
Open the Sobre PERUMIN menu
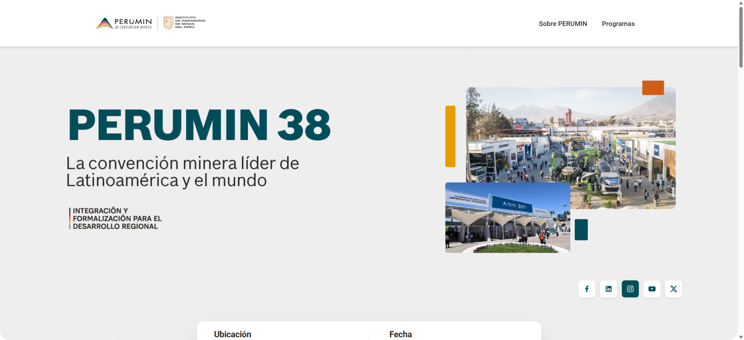[x=563, y=24]
